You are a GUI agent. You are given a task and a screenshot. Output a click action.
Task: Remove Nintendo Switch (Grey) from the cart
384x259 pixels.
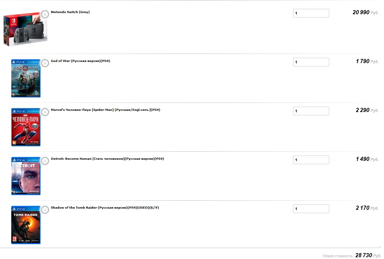(x=45, y=14)
